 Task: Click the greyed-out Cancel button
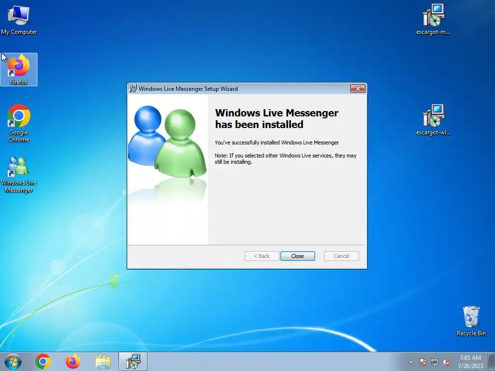pos(341,256)
